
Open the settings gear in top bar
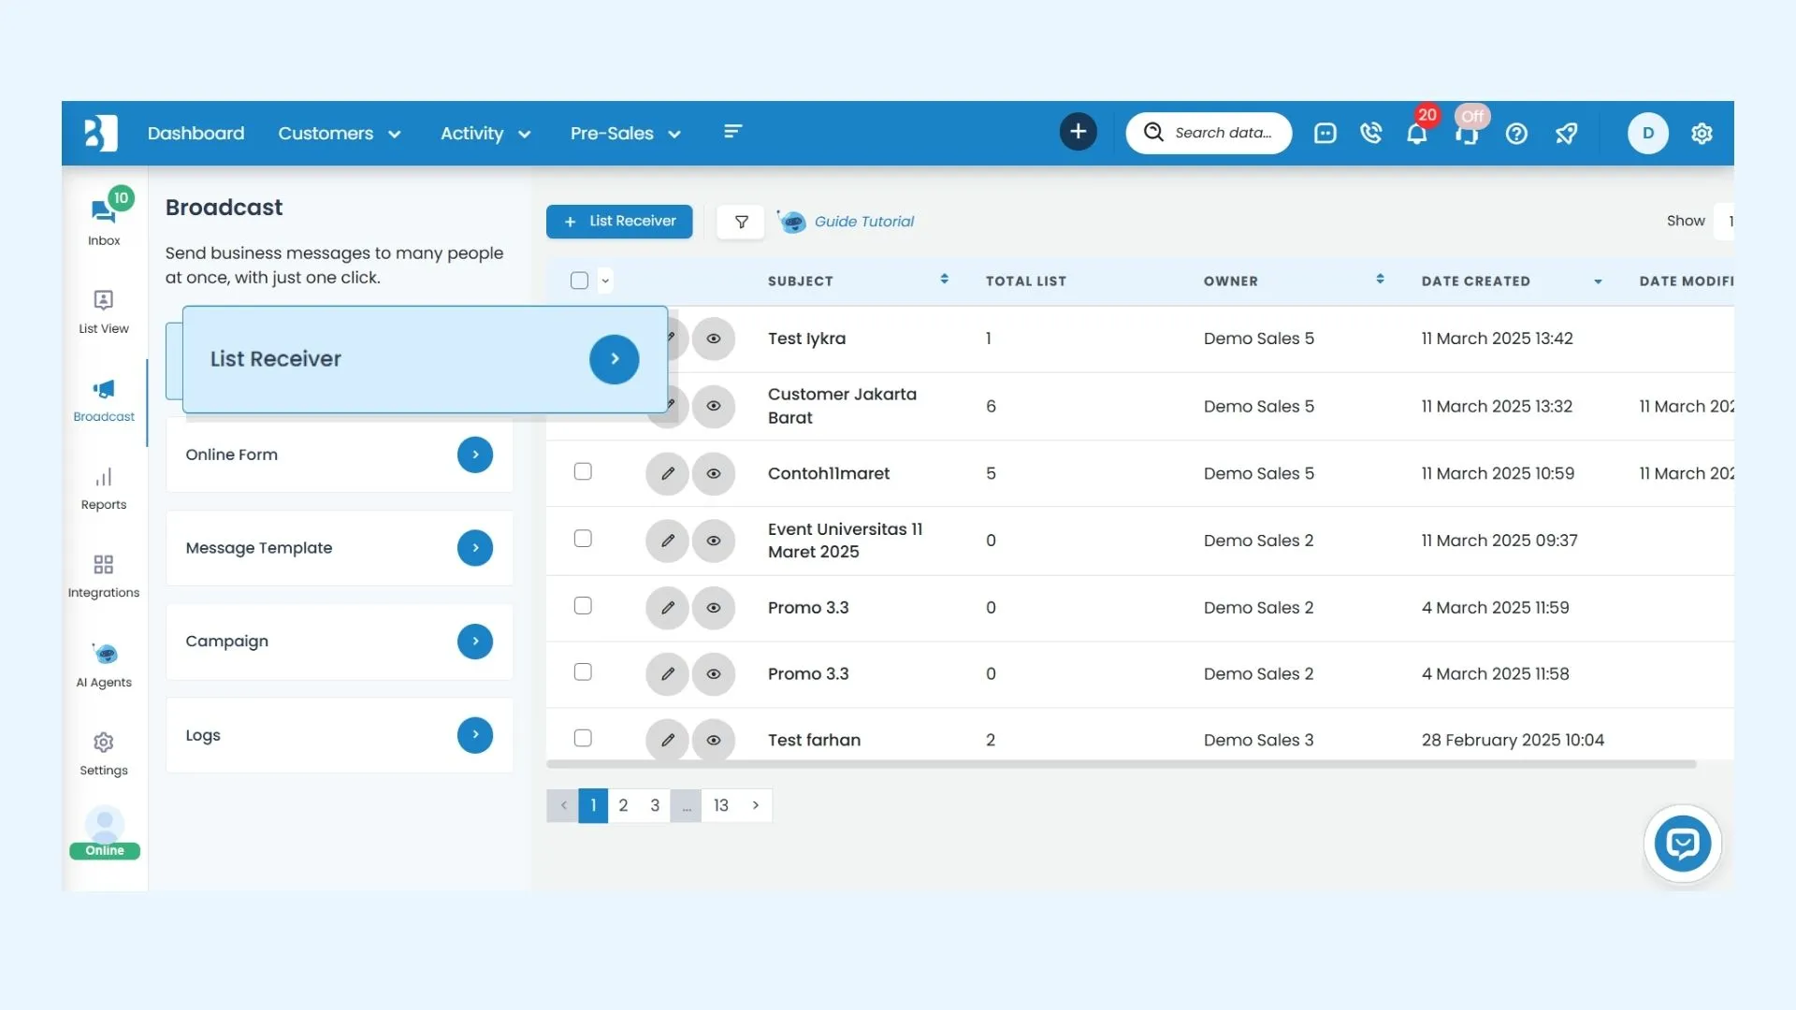pyautogui.click(x=1702, y=134)
